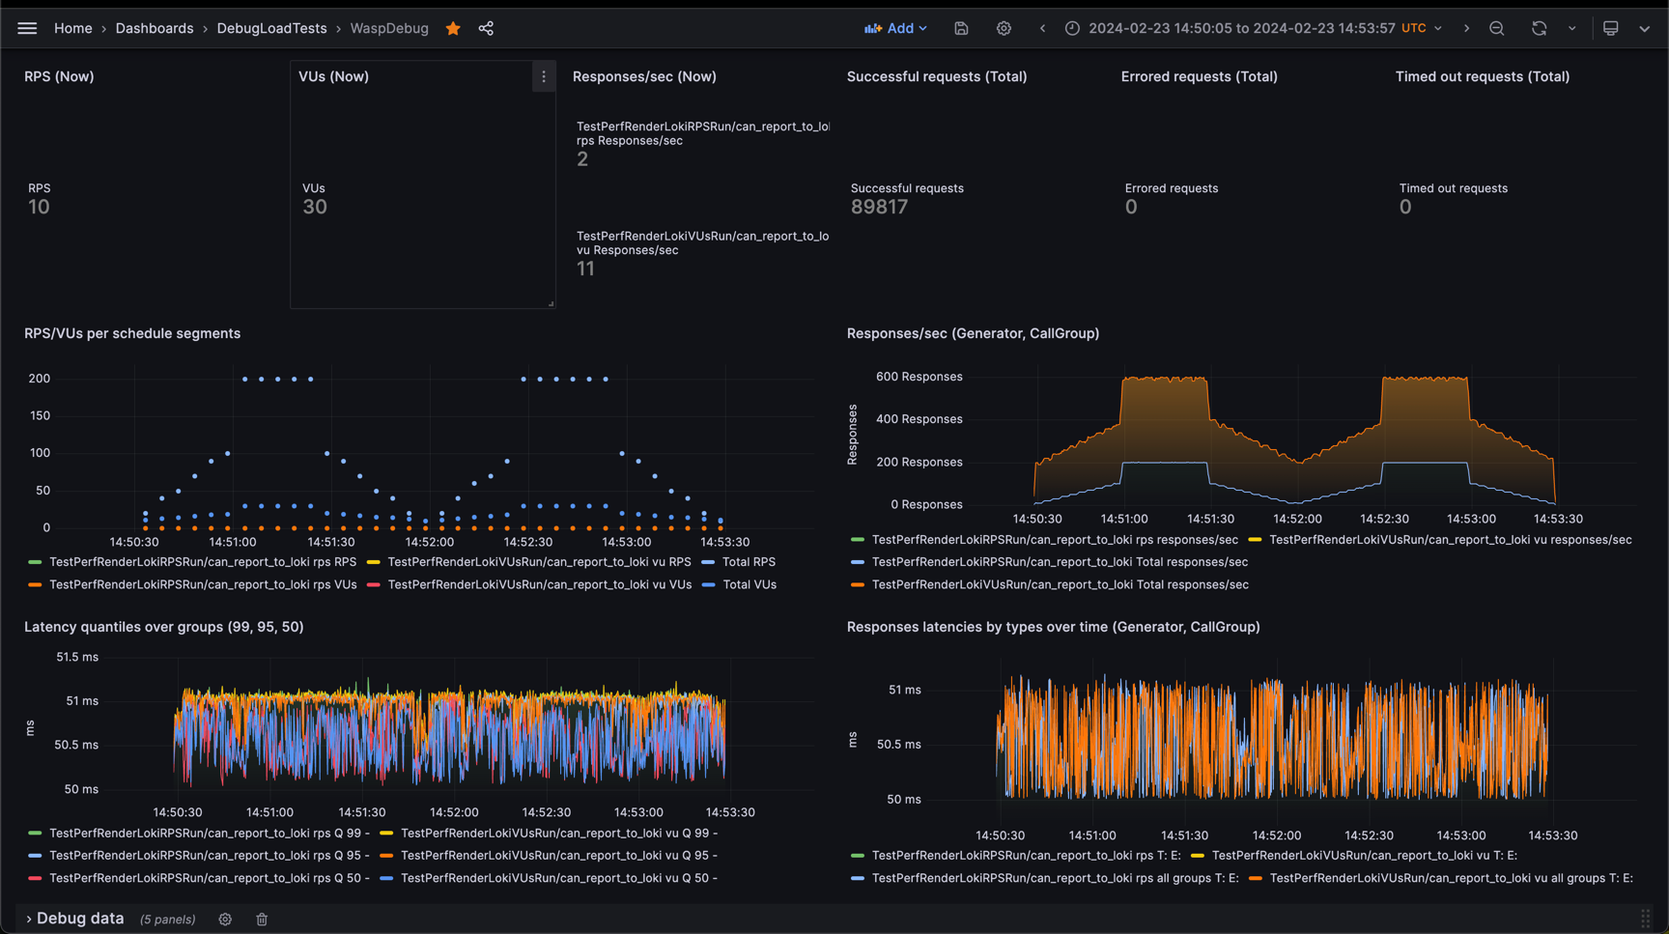Viewport: 1669px width, 934px height.
Task: Open Errored requests (Total) panel title
Action: pyautogui.click(x=1199, y=76)
